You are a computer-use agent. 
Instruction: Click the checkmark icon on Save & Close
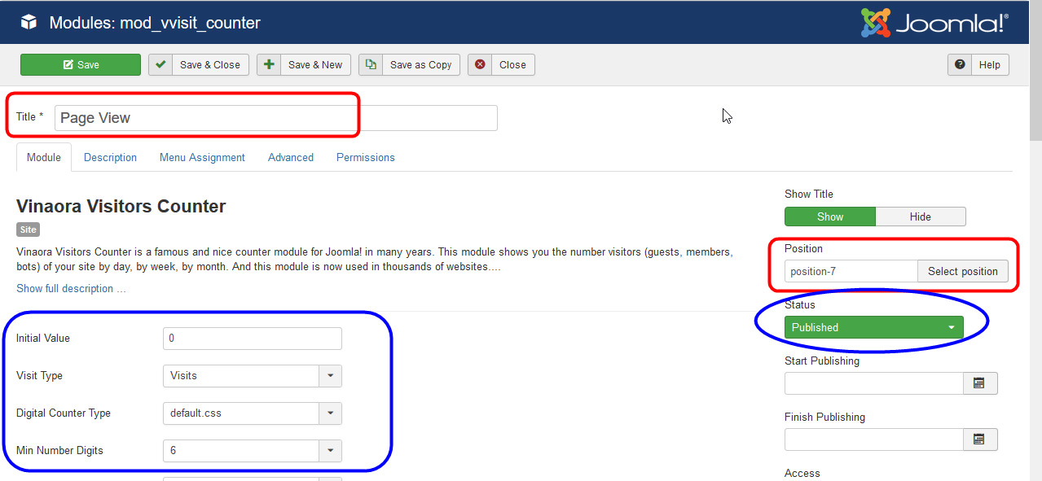coord(160,64)
